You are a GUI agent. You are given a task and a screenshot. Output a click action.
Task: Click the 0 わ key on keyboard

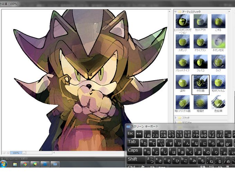(220, 134)
